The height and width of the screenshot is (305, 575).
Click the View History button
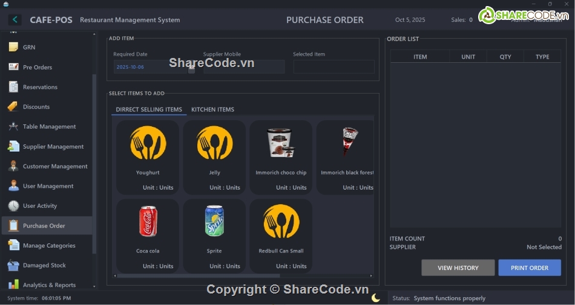(458, 268)
